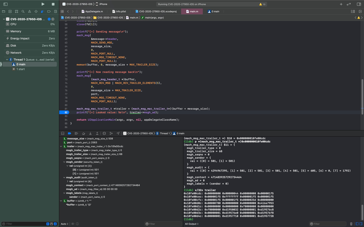Go forward in editor history
The width and height of the screenshot is (364, 227).
coord(72,12)
